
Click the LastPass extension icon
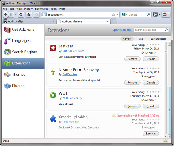(x=53, y=48)
